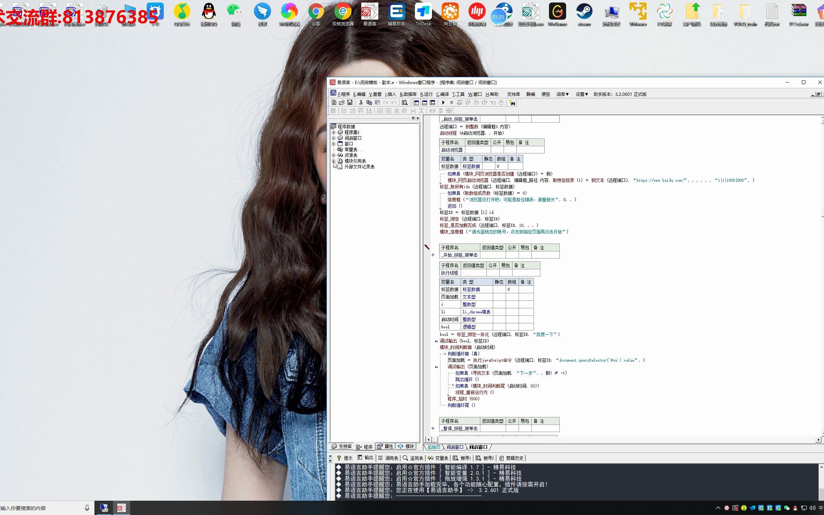Image resolution: width=824 pixels, height=515 pixels.
Task: Toggle the combined panel layout icon
Action: [x=433, y=103]
